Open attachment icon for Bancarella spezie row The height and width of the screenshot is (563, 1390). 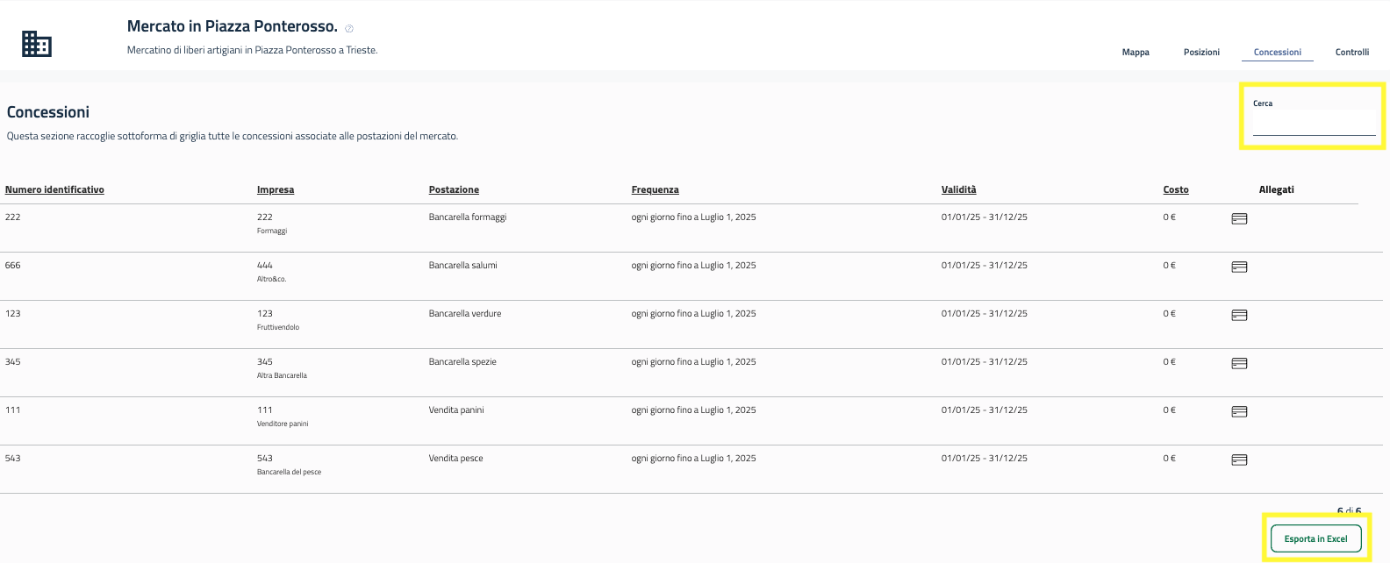(1239, 363)
